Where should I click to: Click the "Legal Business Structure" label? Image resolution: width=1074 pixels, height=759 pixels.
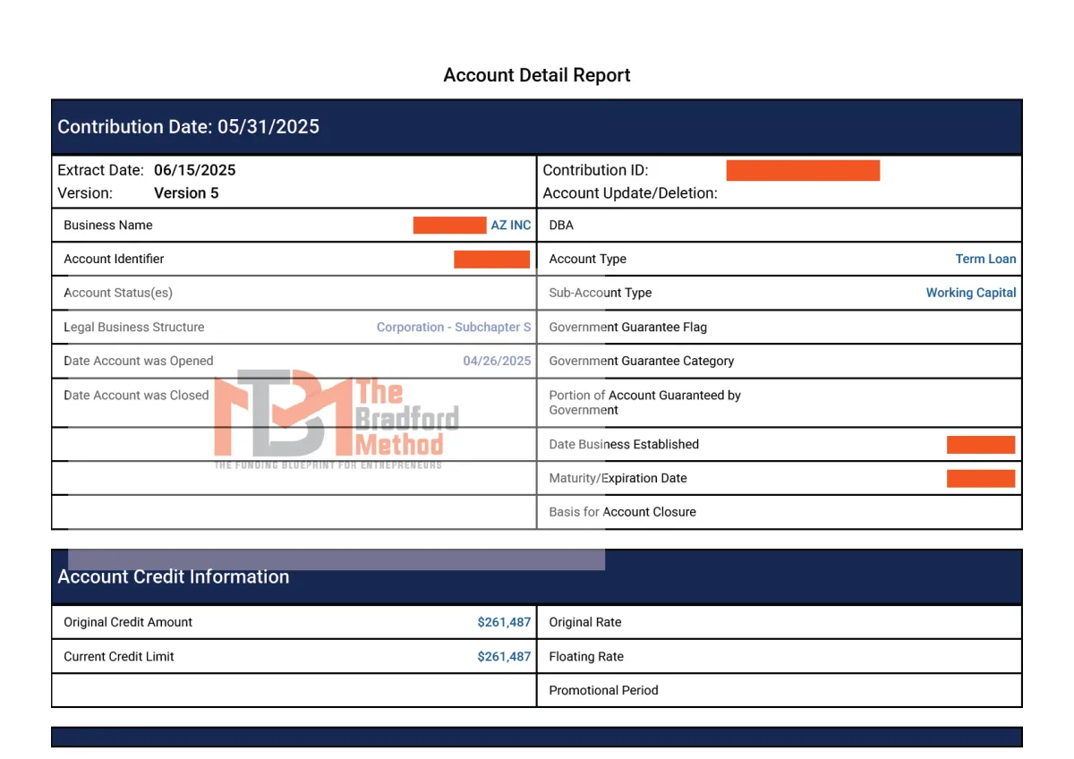pos(134,328)
